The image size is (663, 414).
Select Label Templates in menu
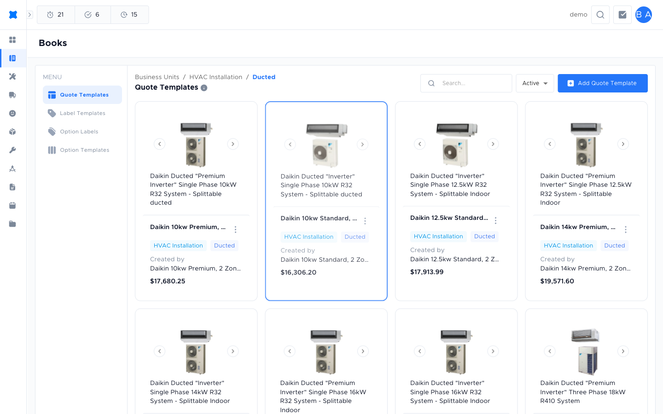82,113
